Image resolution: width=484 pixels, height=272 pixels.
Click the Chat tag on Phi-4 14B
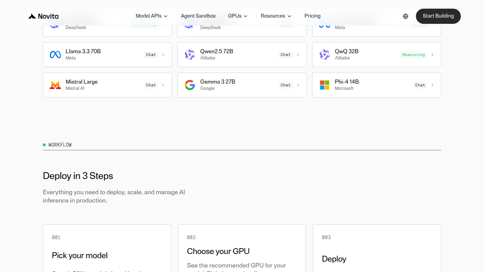point(420,85)
